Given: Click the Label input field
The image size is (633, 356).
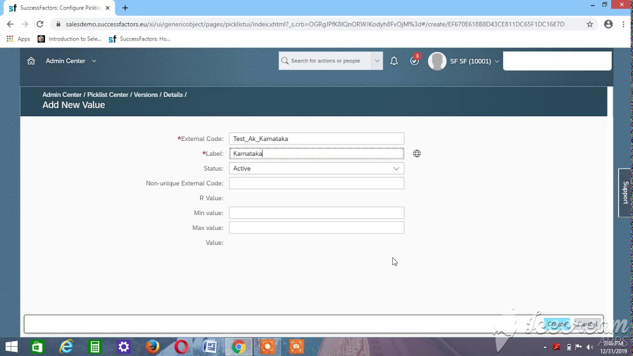Looking at the screenshot, I should coord(316,154).
